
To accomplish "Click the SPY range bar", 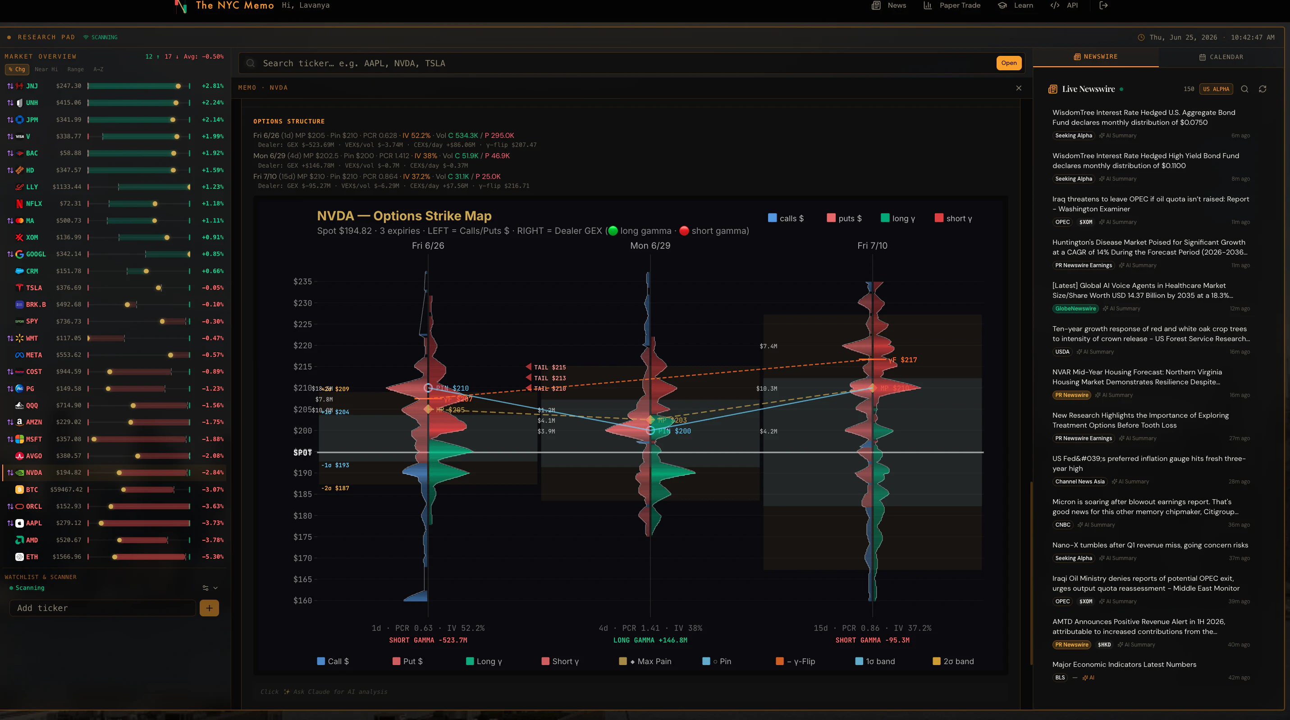I will [x=139, y=321].
